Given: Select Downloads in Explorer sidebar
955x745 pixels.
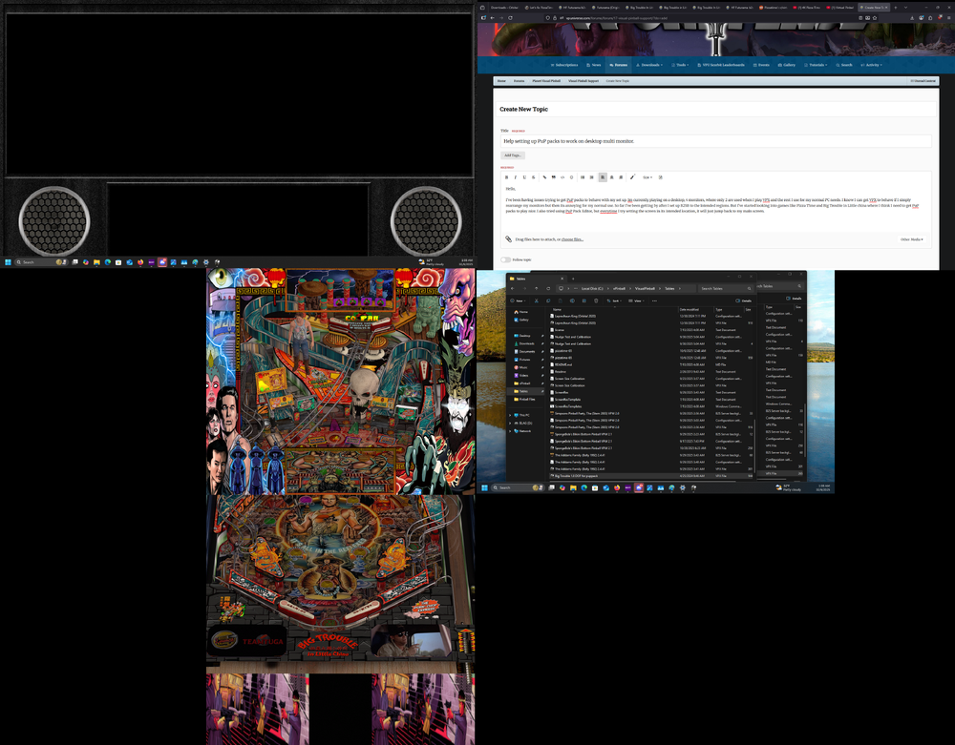Looking at the screenshot, I should (527, 343).
